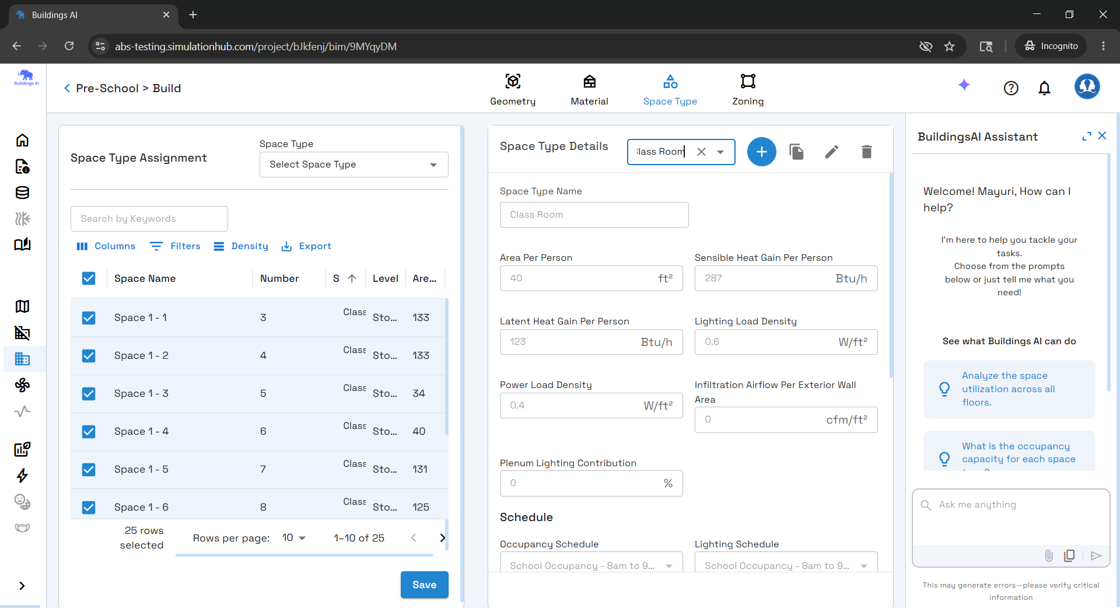Select the 'Analyze the space utilization' prompt
The image size is (1120, 608).
(1009, 389)
